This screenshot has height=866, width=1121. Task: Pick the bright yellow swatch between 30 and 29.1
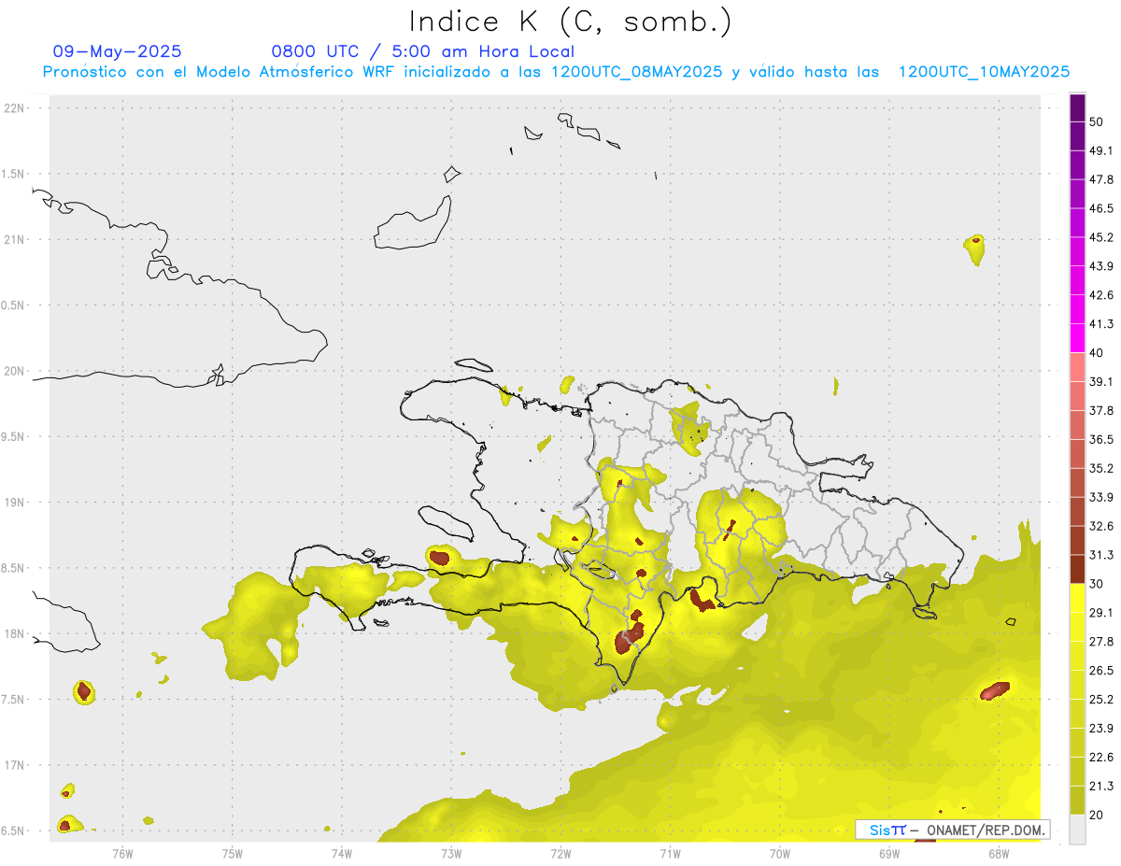coord(1077,599)
